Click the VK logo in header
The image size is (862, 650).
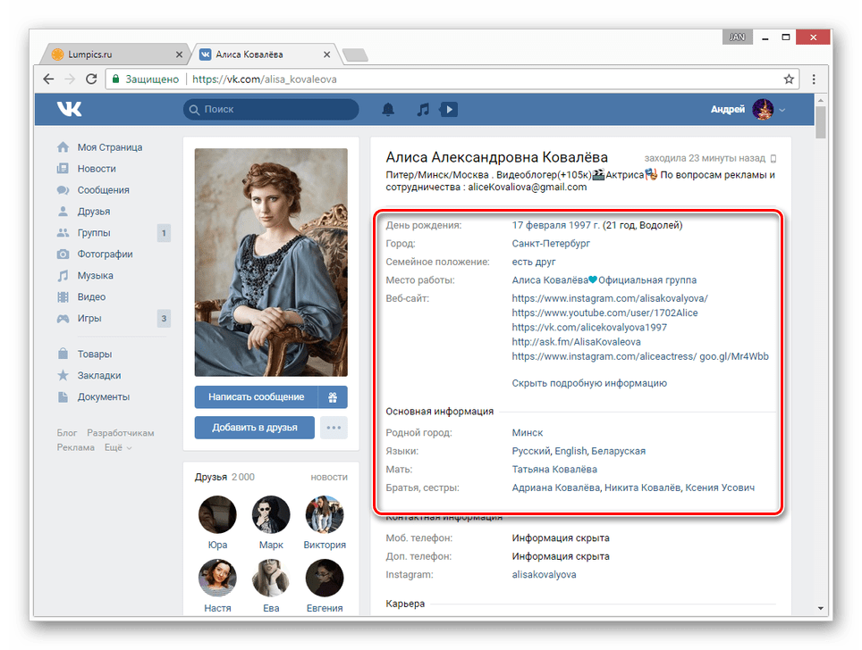pos(69,109)
